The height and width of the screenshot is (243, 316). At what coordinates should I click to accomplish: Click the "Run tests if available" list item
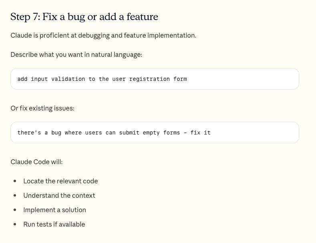(x=54, y=225)
